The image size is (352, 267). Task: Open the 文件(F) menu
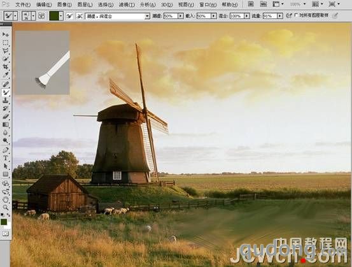[x=23, y=4]
